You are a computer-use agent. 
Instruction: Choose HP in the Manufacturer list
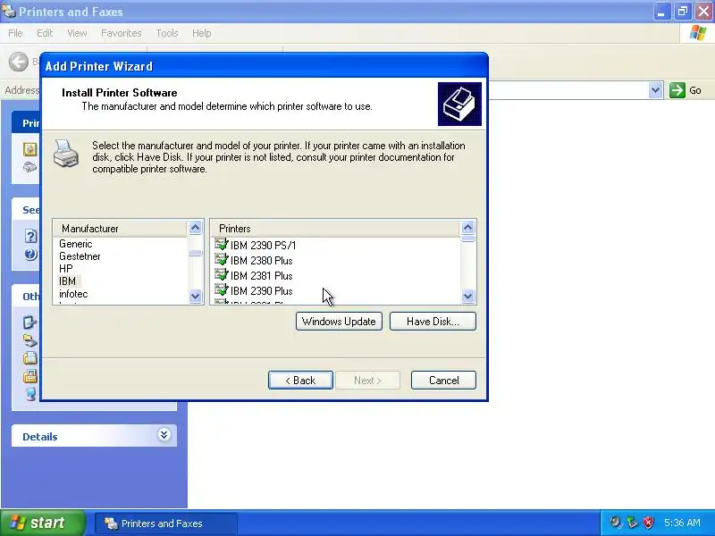65,269
